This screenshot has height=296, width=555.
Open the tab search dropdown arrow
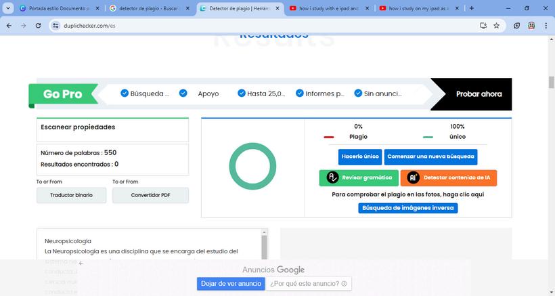tap(8, 8)
